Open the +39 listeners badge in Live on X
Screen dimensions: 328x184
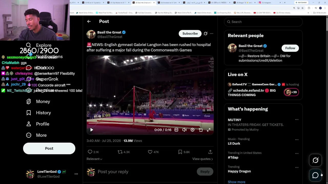tap(291, 92)
